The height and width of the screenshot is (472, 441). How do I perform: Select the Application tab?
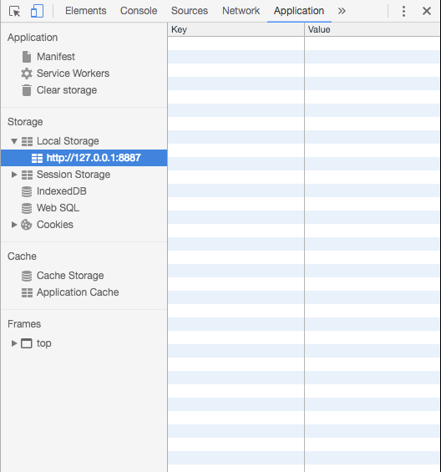click(x=299, y=11)
